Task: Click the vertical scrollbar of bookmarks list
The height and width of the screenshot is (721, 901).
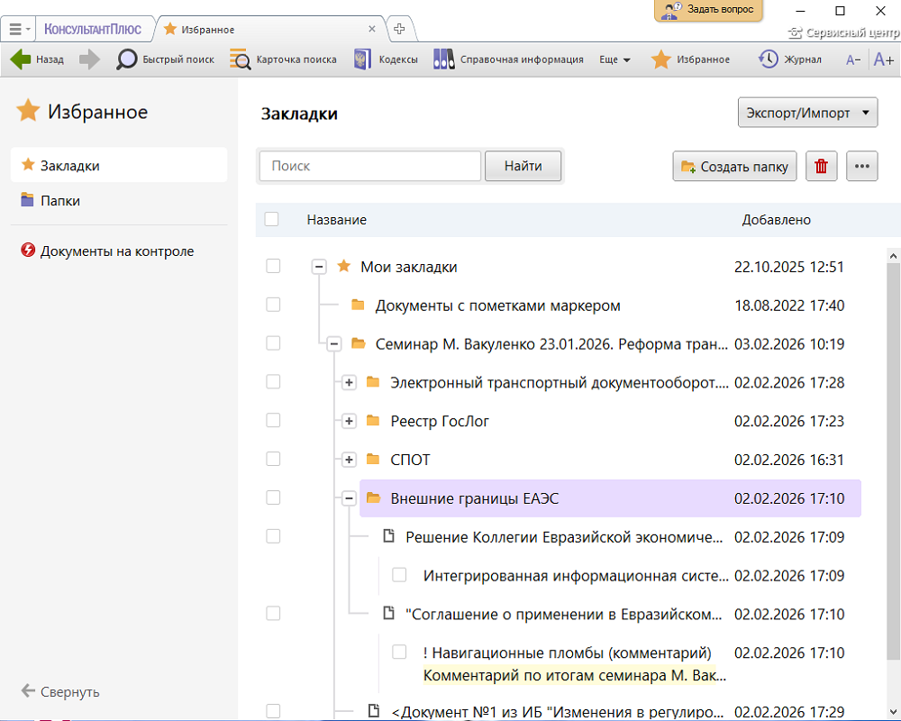Action: tap(893, 451)
